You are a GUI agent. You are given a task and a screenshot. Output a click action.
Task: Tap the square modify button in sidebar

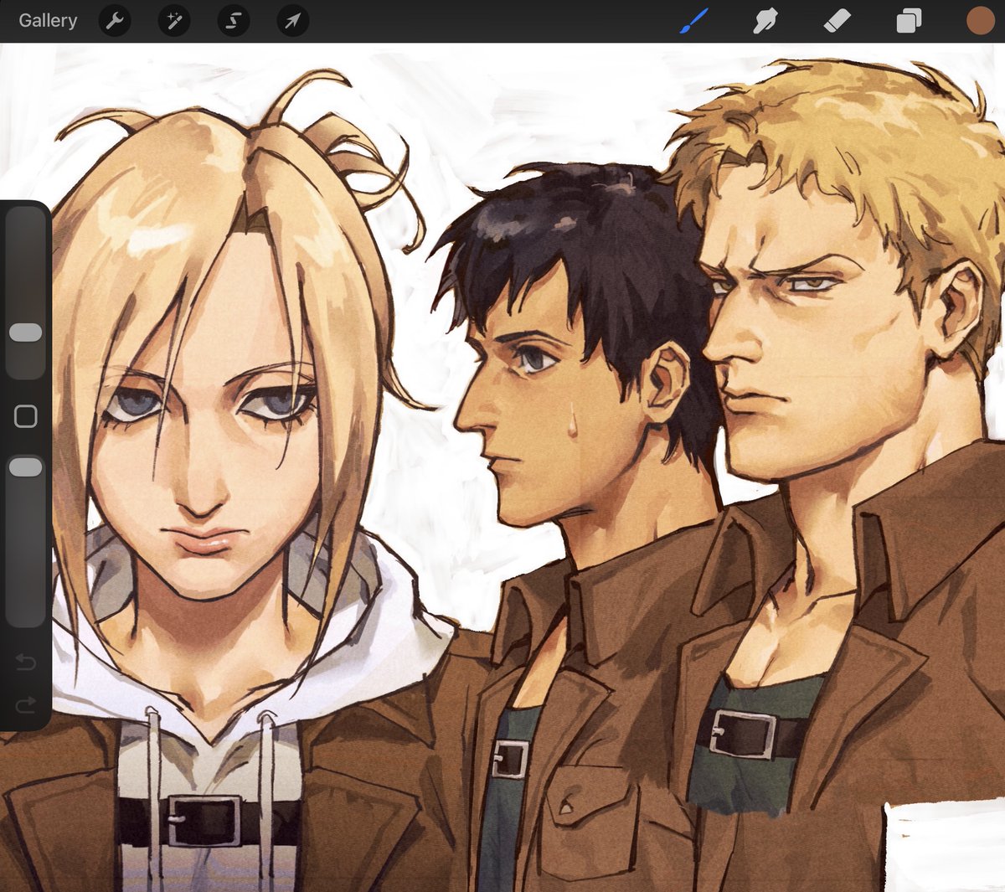(x=26, y=416)
